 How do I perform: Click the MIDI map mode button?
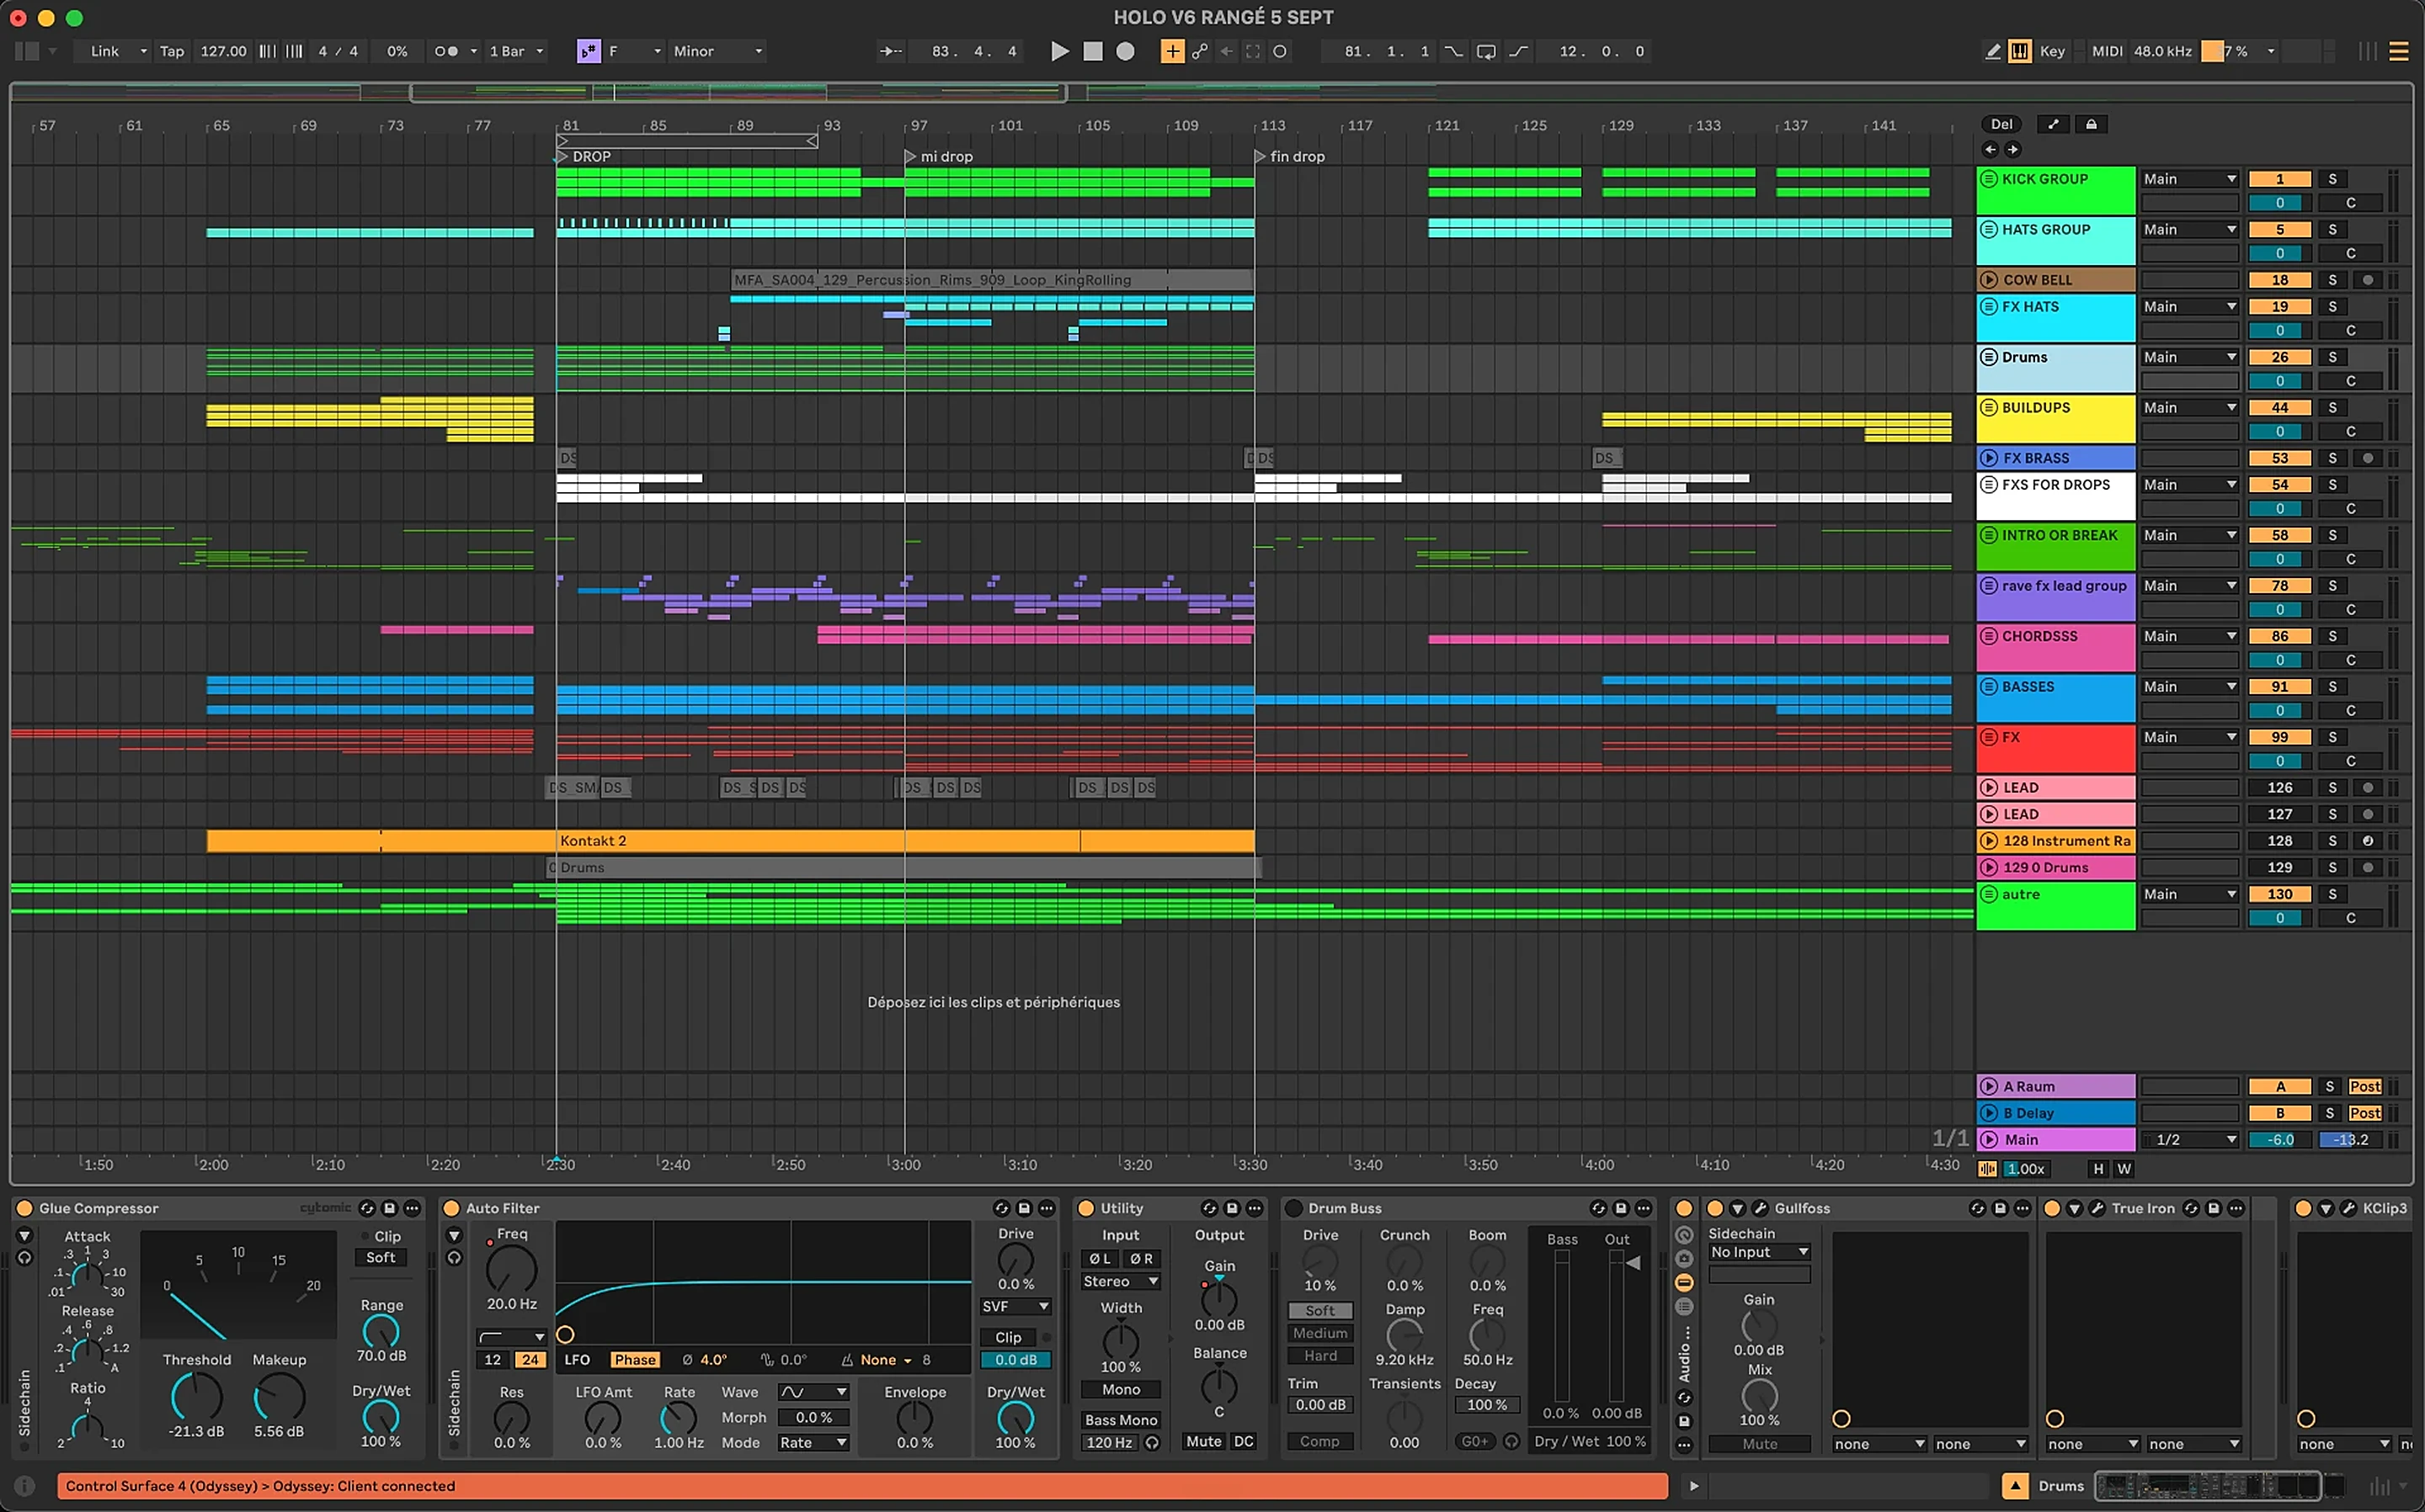[2107, 51]
